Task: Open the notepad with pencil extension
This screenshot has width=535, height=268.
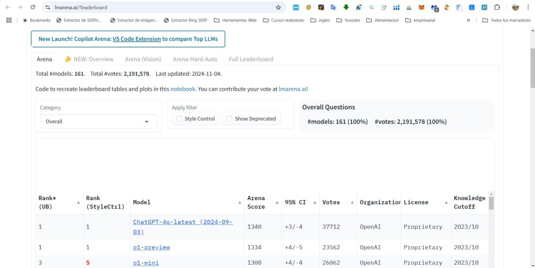Action: 383,7
